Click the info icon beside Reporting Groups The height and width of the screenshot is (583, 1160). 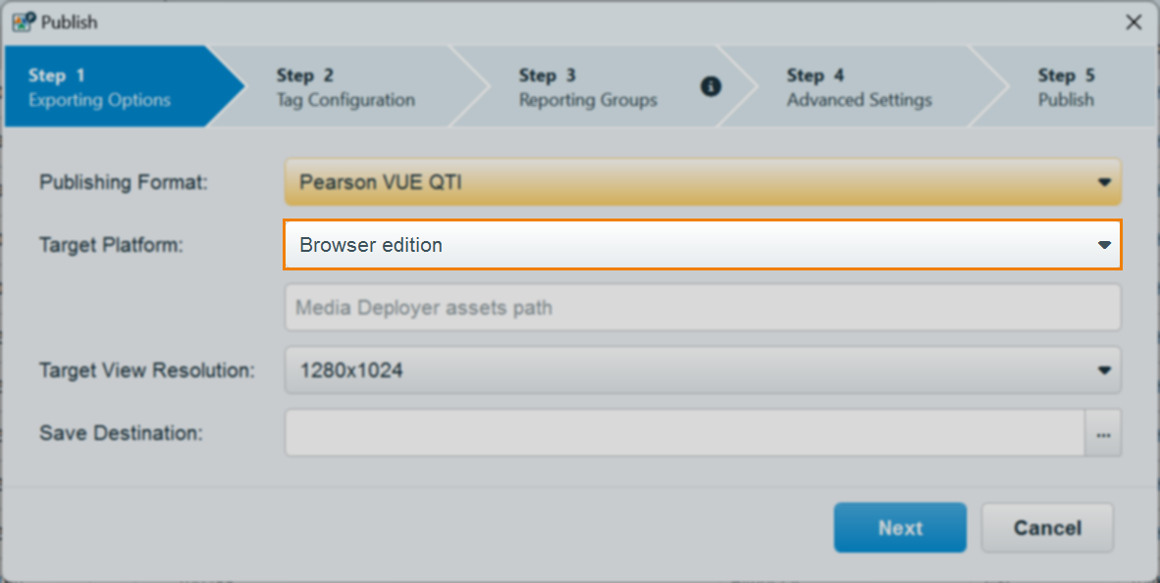pos(711,86)
